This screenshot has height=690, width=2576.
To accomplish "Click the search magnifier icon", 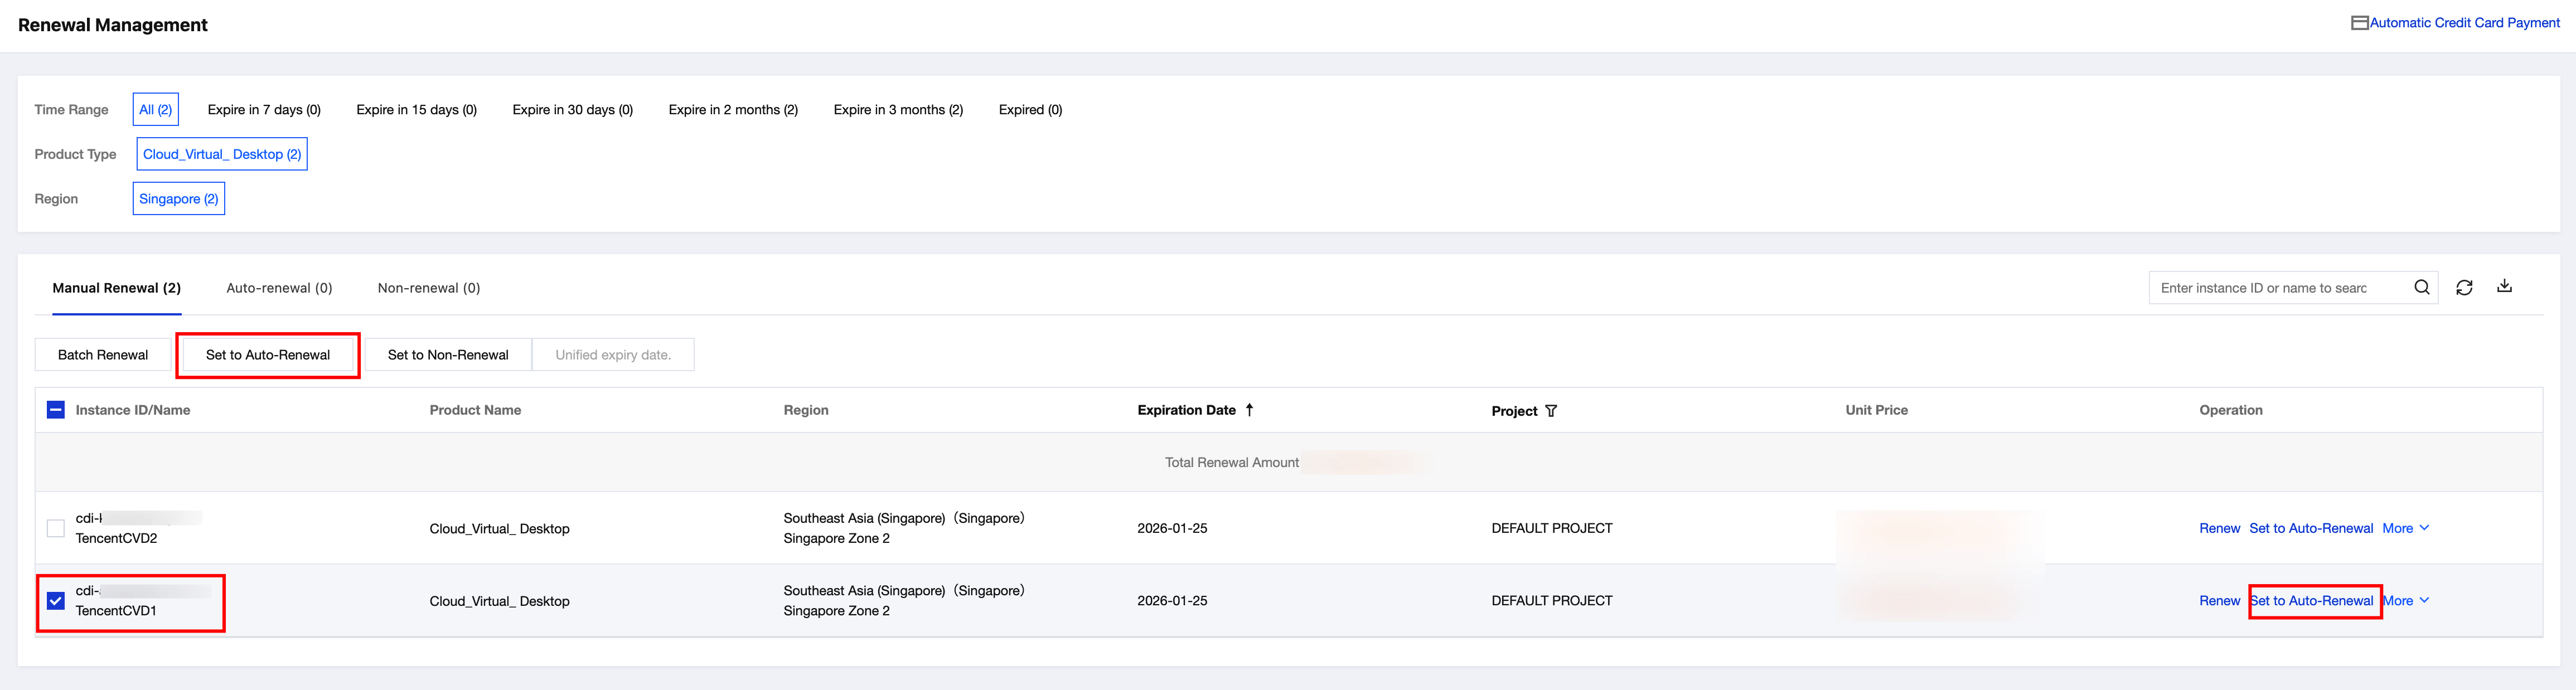I will (x=2421, y=287).
